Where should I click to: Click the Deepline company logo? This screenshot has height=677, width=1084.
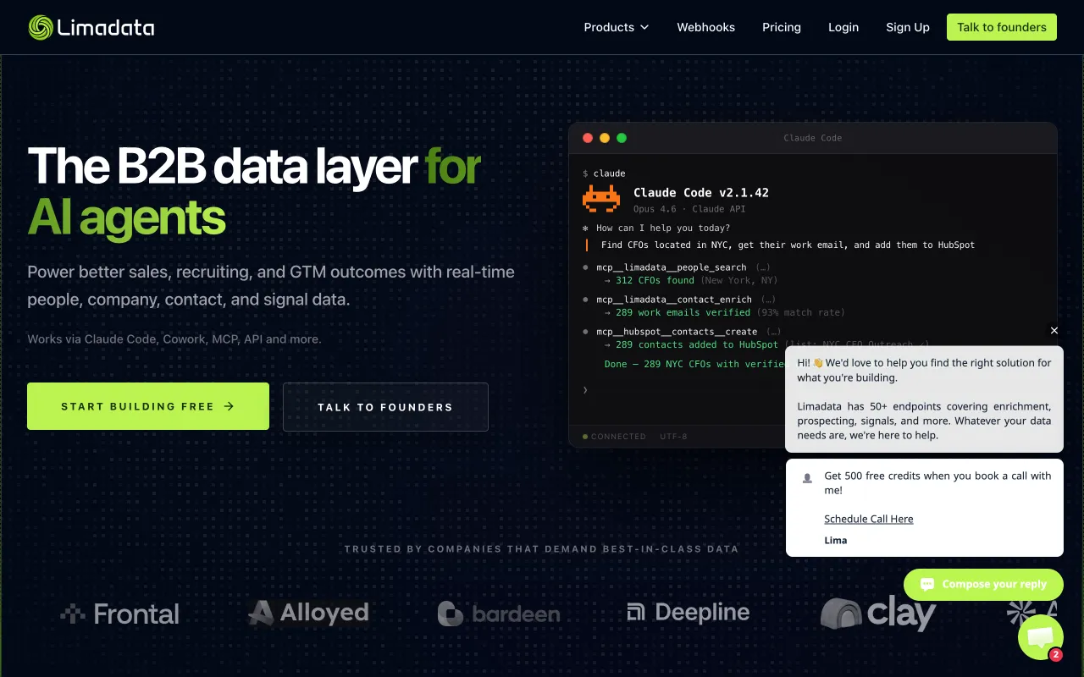tap(689, 613)
